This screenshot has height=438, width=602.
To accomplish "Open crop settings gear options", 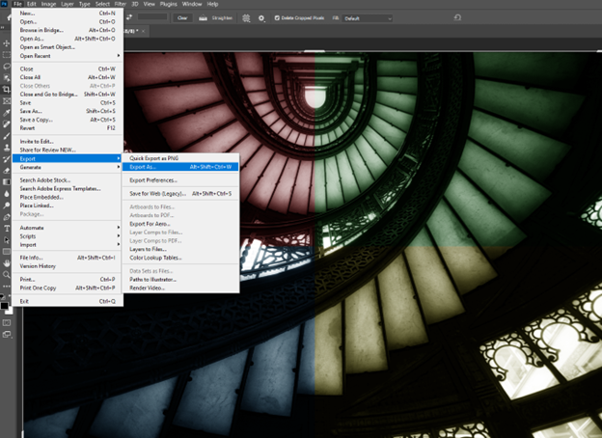I will (x=261, y=18).
